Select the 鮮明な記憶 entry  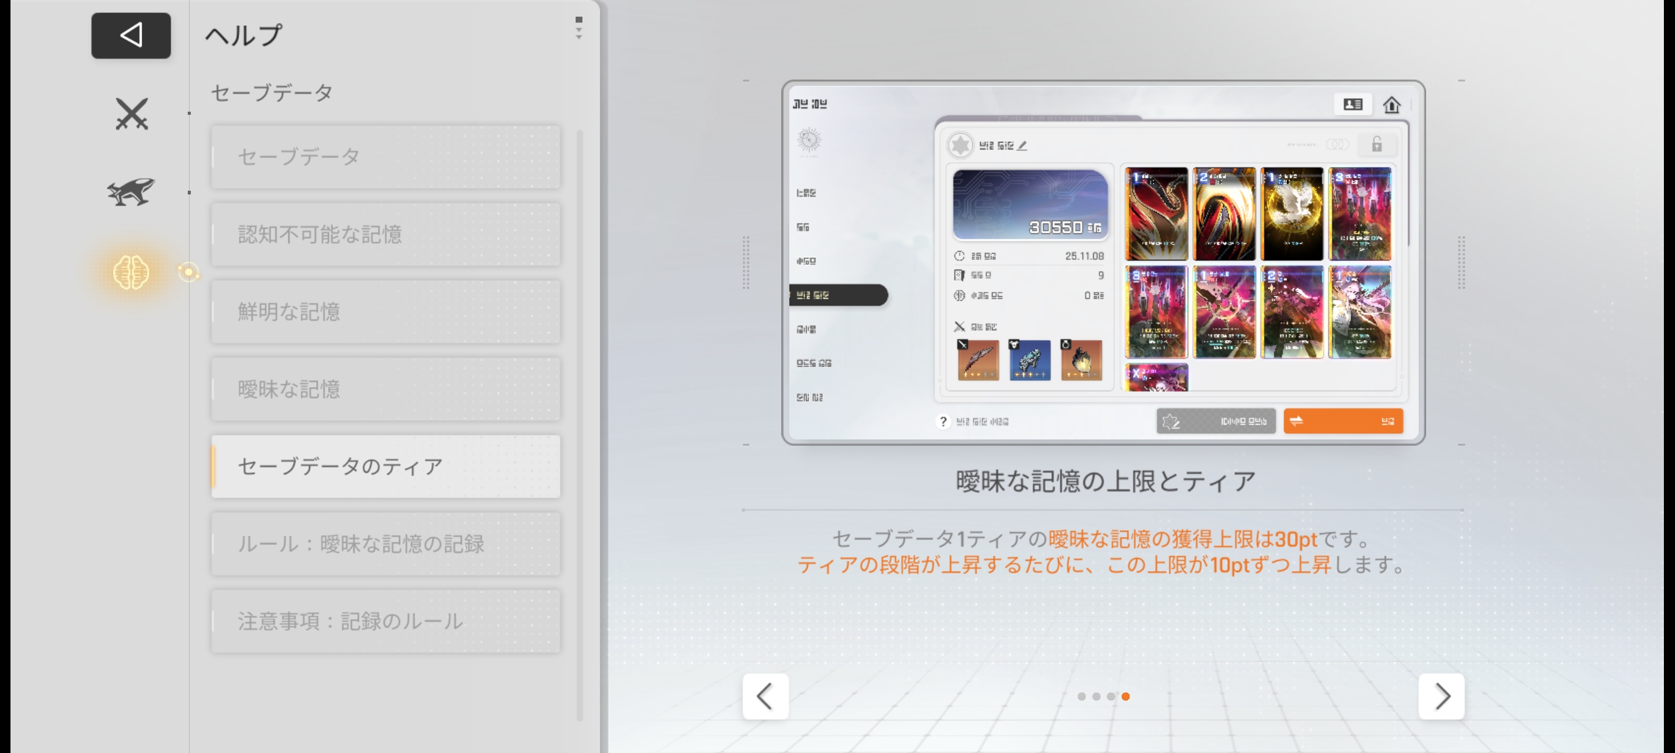[385, 312]
